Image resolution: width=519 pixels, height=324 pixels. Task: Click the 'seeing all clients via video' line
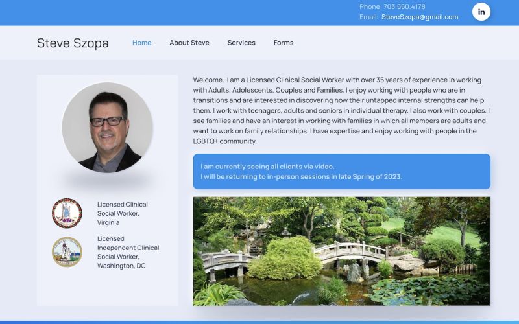coord(267,167)
